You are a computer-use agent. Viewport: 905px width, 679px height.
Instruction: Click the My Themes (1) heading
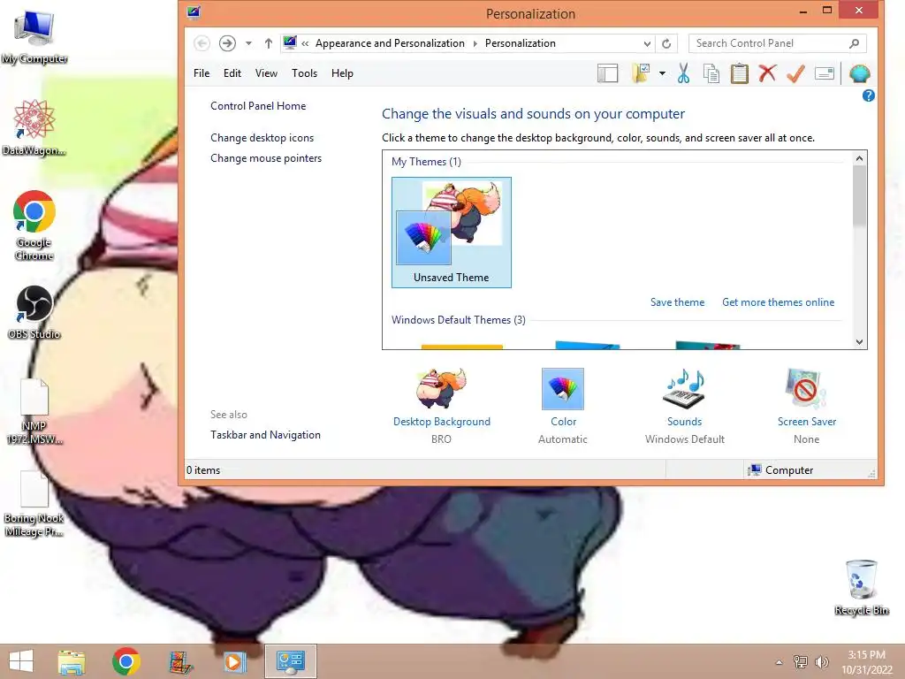(x=426, y=162)
